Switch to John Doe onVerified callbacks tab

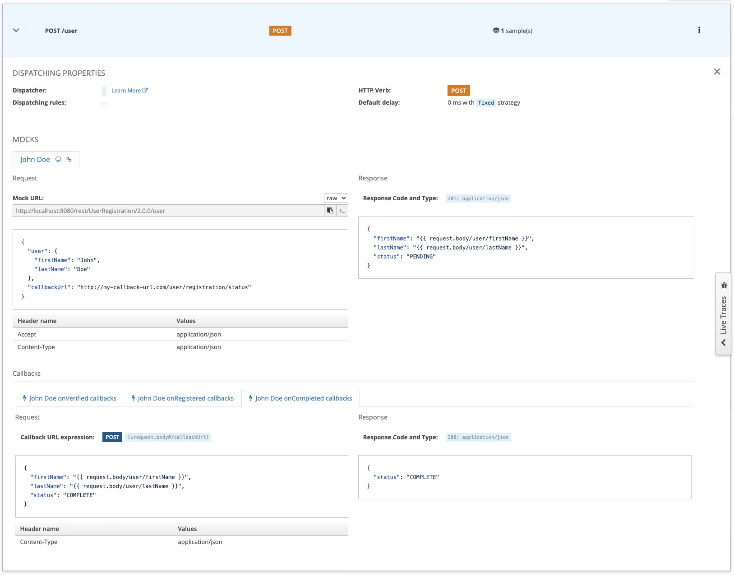[69, 398]
